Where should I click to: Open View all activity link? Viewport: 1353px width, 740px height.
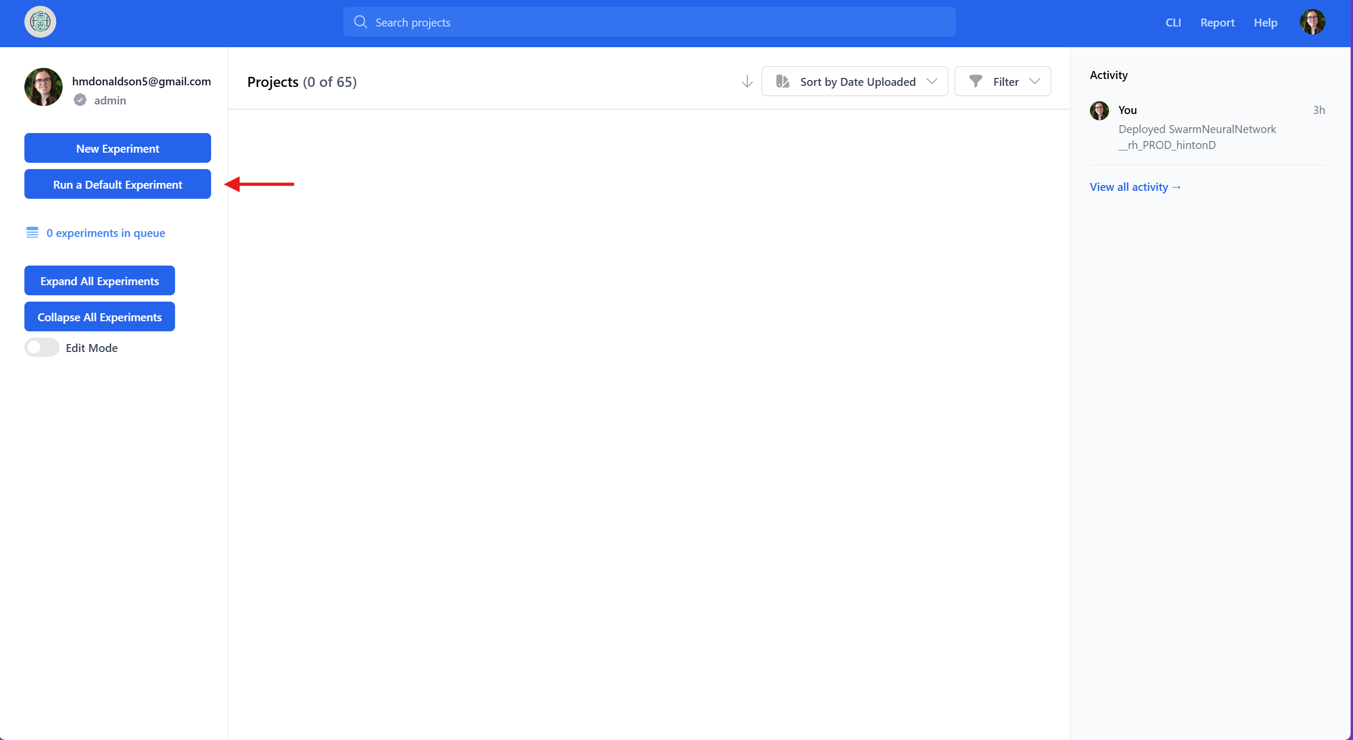point(1135,187)
